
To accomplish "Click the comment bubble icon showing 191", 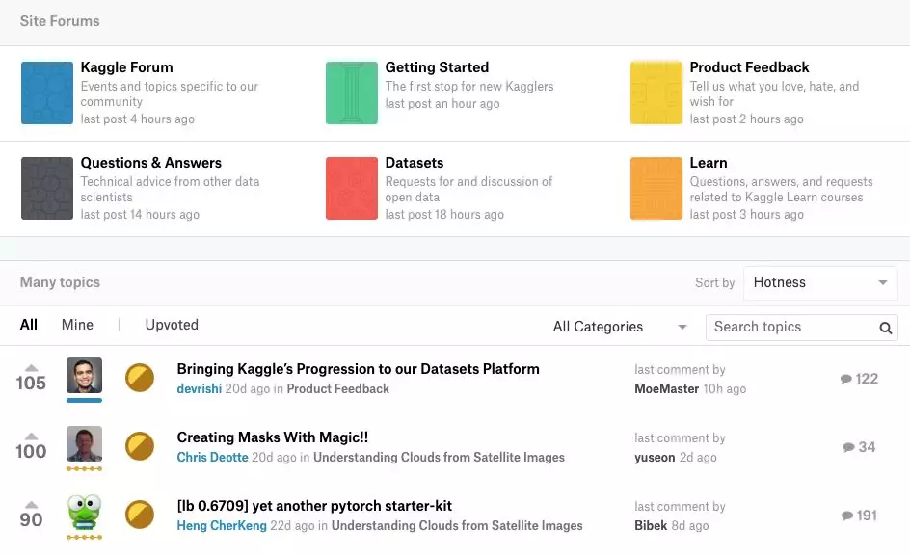I will coord(847,516).
